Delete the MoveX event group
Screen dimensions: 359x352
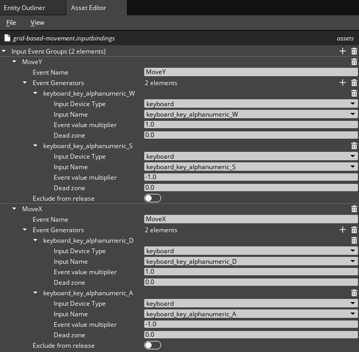tap(354, 209)
